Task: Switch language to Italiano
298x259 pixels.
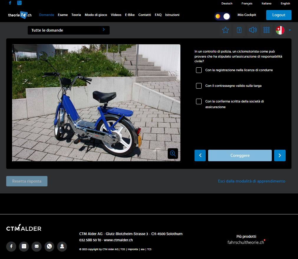Action: [x=266, y=4]
